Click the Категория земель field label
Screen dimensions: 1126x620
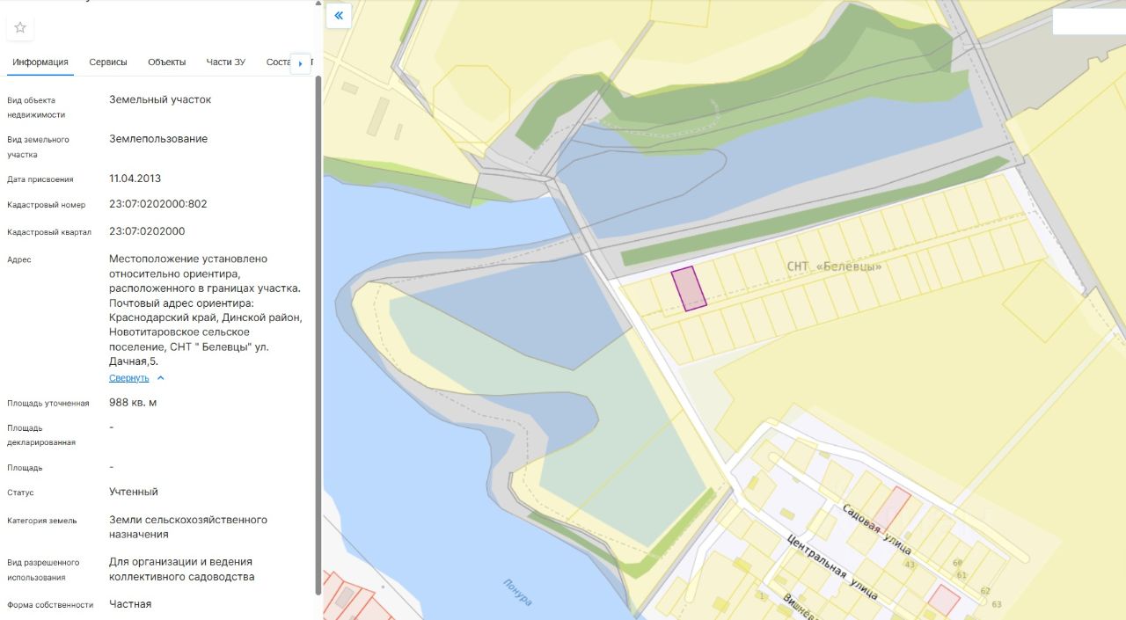42,521
